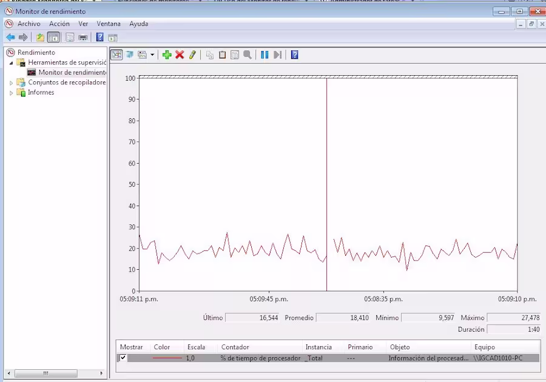
Task: Click the Forward arrow in main toolbar
Action: tap(23, 37)
